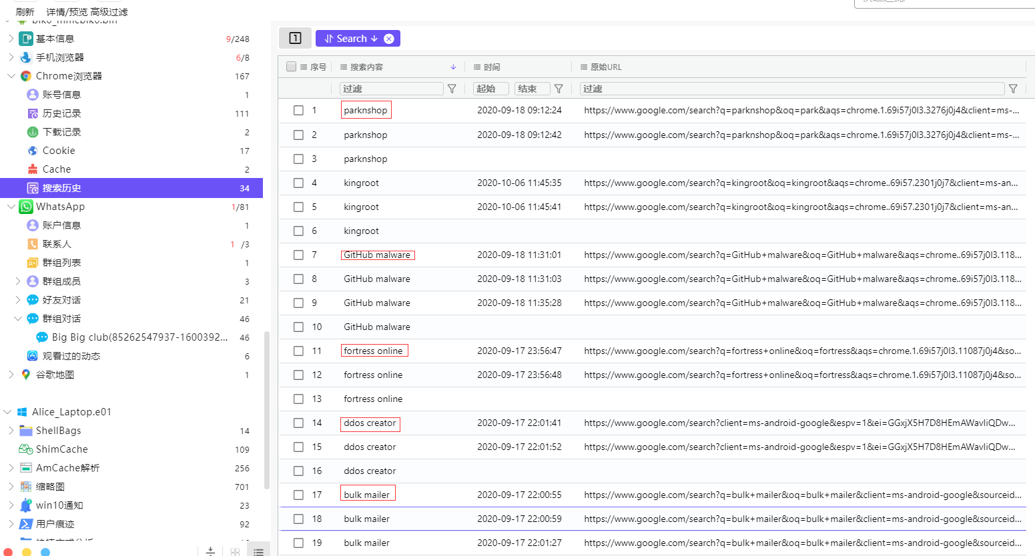Click 起始 time filter field
The height and width of the screenshot is (556, 1035).
click(x=491, y=89)
